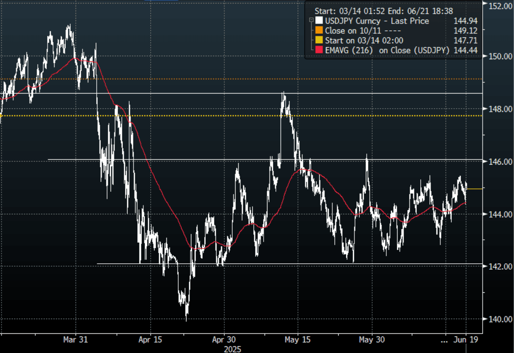Click the Jun 19 date on time axis
Screen dimensions: 514x353
point(466,339)
